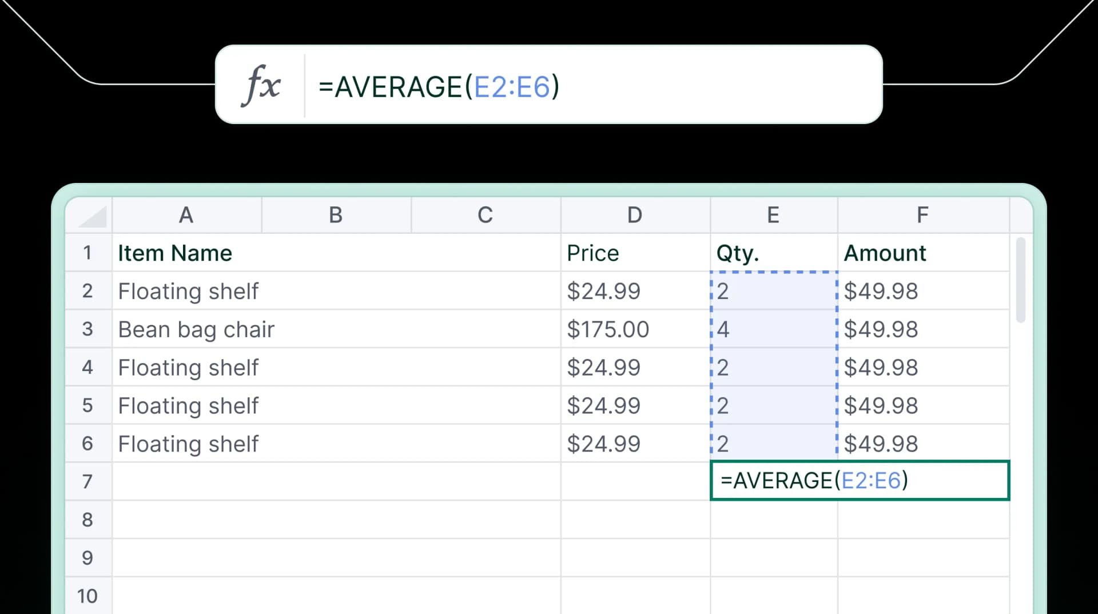The height and width of the screenshot is (614, 1098).
Task: Click the 'Amount' header cell
Action: 923,253
